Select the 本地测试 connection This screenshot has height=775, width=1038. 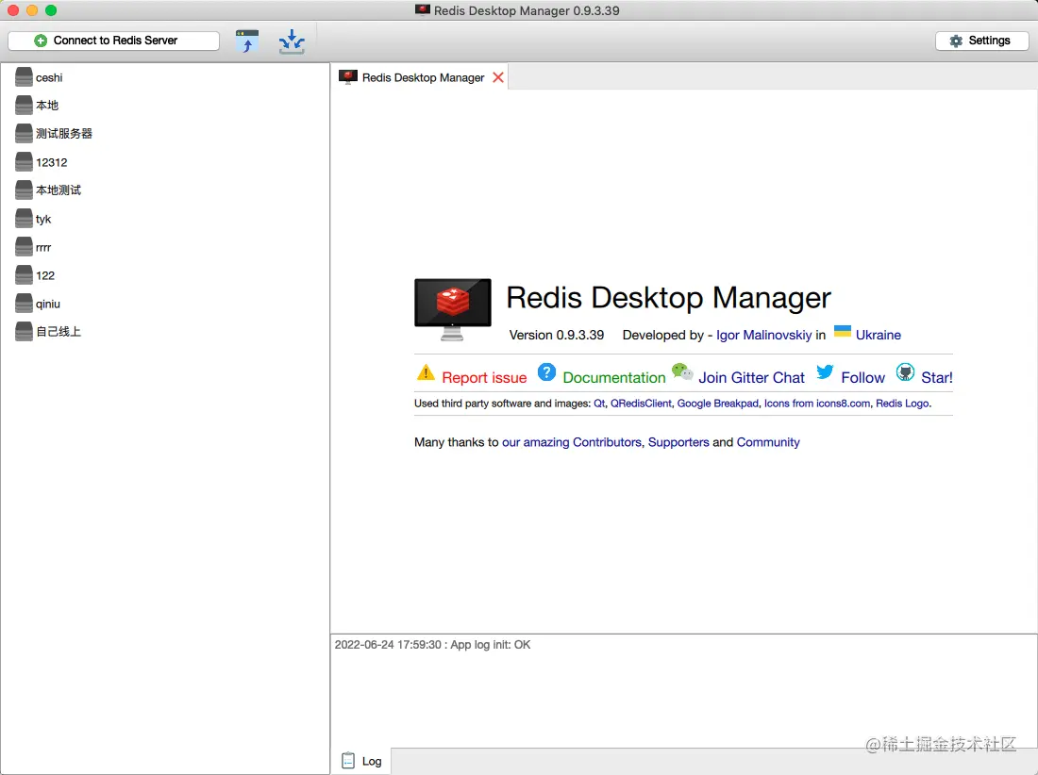59,190
